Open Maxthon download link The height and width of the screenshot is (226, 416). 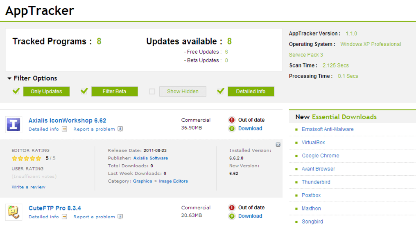tap(311, 208)
